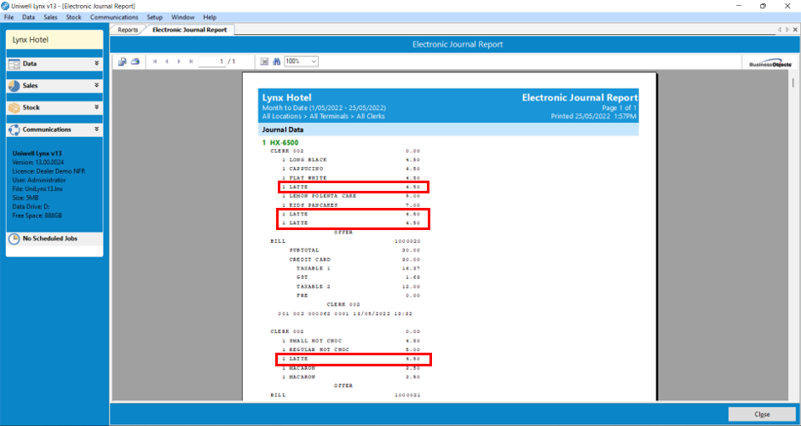Click the Print Report toolbar icon
Viewport: 801px width, 426px height.
pyautogui.click(x=135, y=61)
